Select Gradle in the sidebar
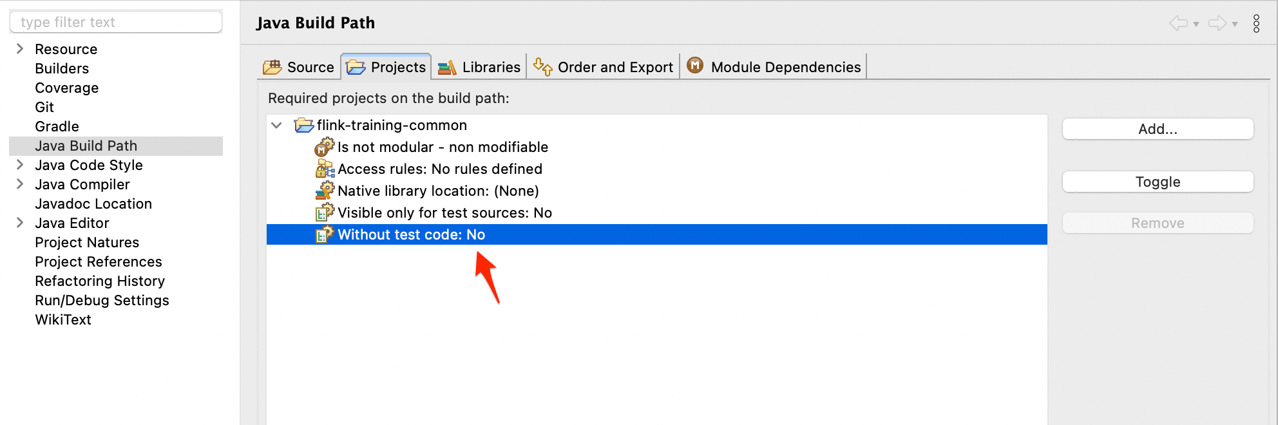Image resolution: width=1278 pixels, height=425 pixels. tap(57, 126)
